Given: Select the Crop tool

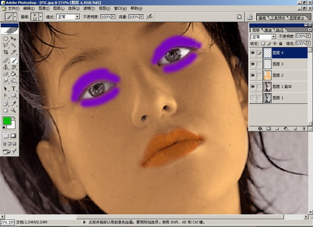Looking at the screenshot, I should pos(6,52).
